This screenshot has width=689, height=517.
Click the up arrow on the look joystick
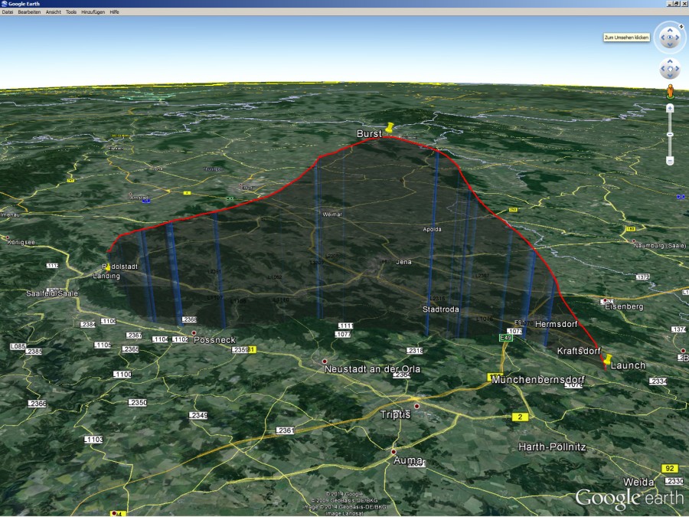click(671, 29)
